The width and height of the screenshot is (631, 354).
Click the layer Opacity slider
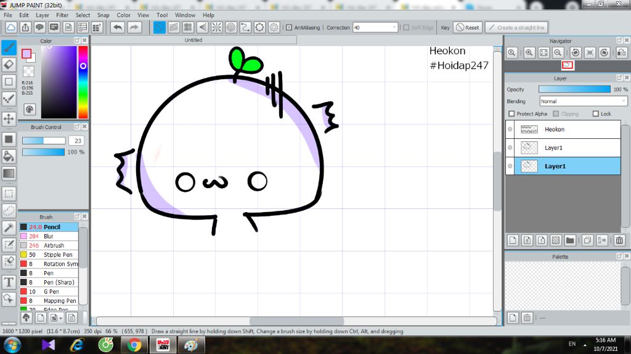coord(574,89)
